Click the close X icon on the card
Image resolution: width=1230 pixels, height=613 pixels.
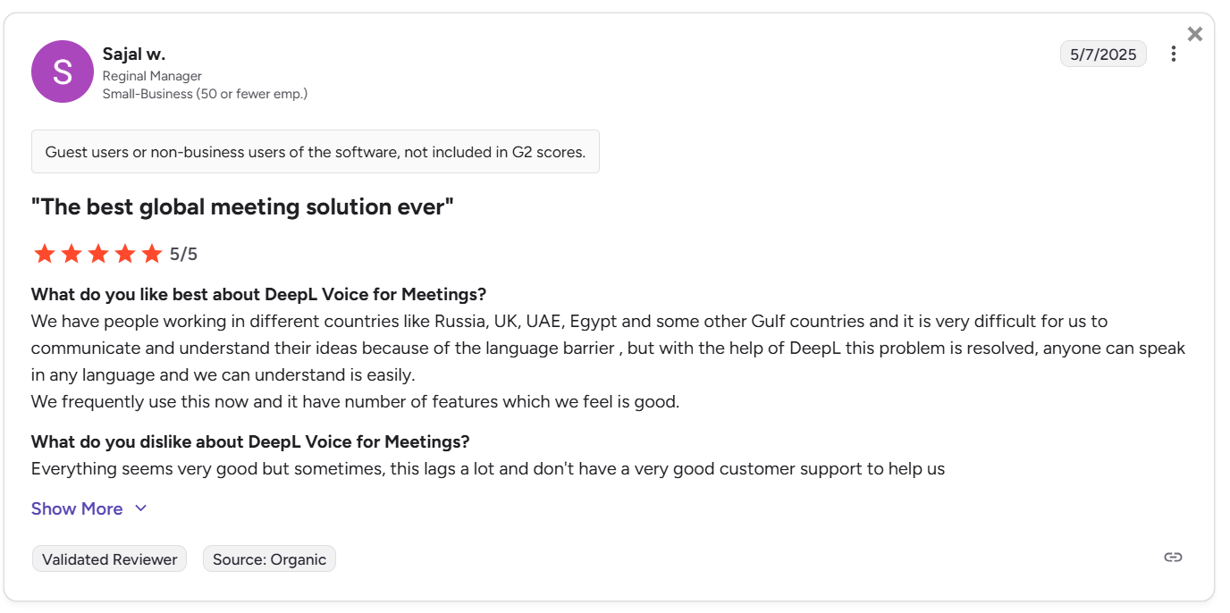click(1195, 34)
